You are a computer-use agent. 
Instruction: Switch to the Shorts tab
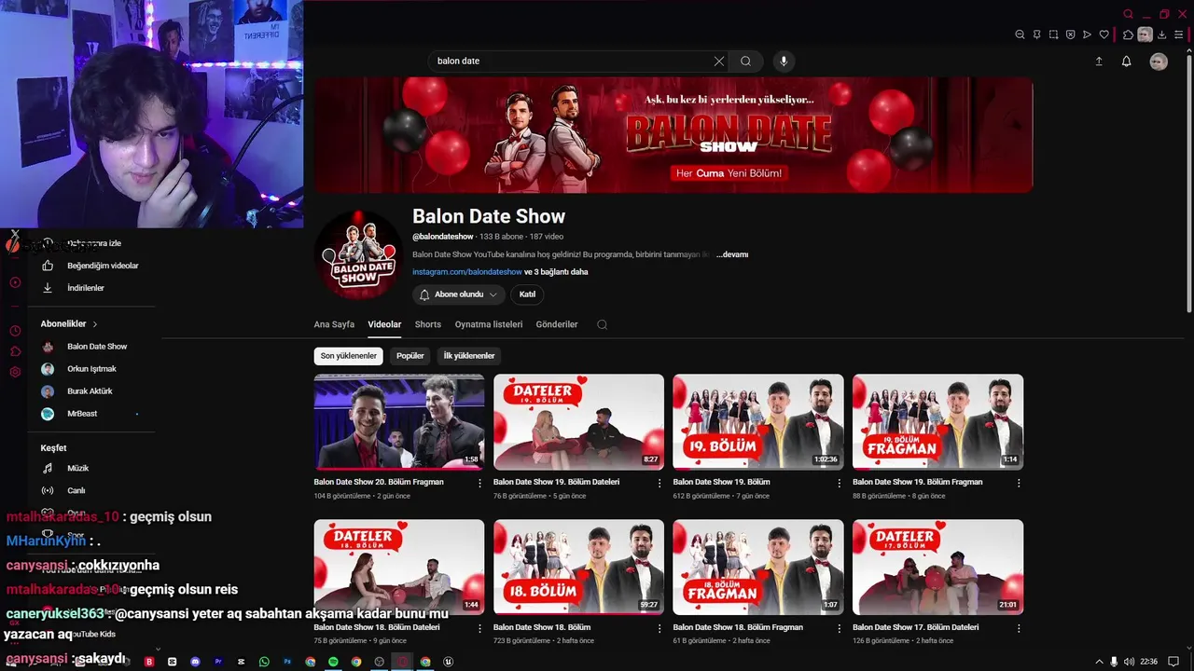[428, 324]
